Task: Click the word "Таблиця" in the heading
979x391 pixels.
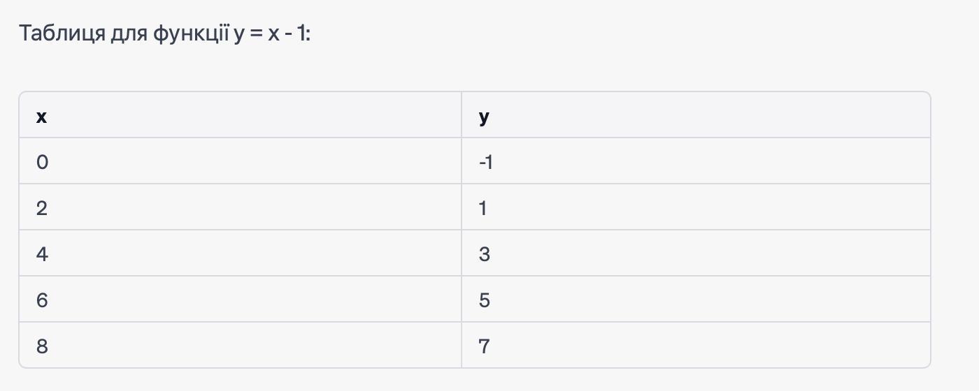Action: 62,33
